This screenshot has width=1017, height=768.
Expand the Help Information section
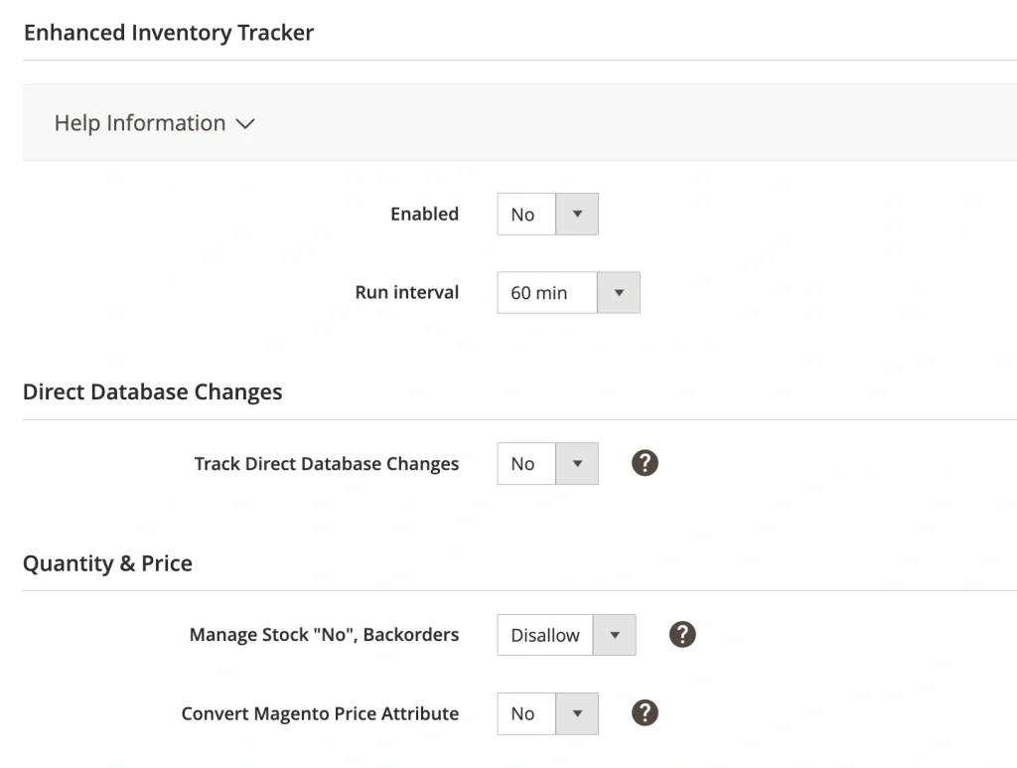point(246,123)
